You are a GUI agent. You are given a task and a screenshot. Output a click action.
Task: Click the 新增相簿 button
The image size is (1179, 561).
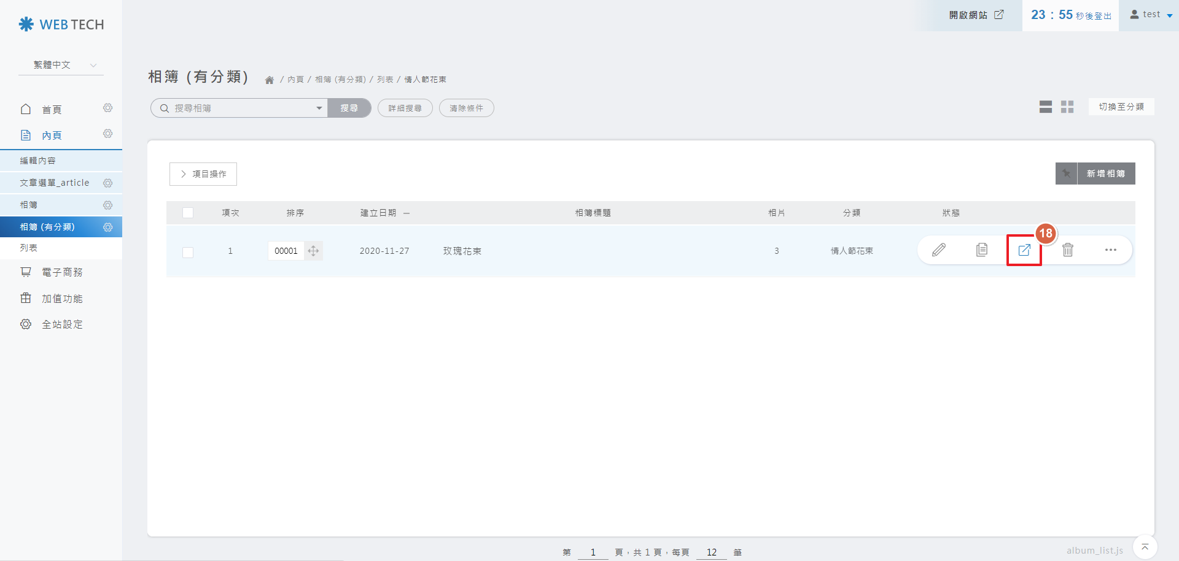[x=1105, y=174]
